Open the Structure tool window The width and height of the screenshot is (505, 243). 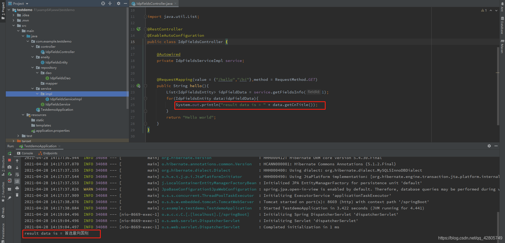pyautogui.click(x=3, y=166)
